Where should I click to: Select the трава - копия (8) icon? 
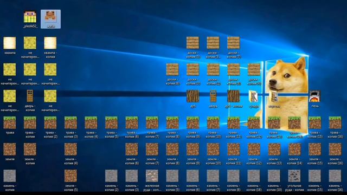tap(172, 122)
